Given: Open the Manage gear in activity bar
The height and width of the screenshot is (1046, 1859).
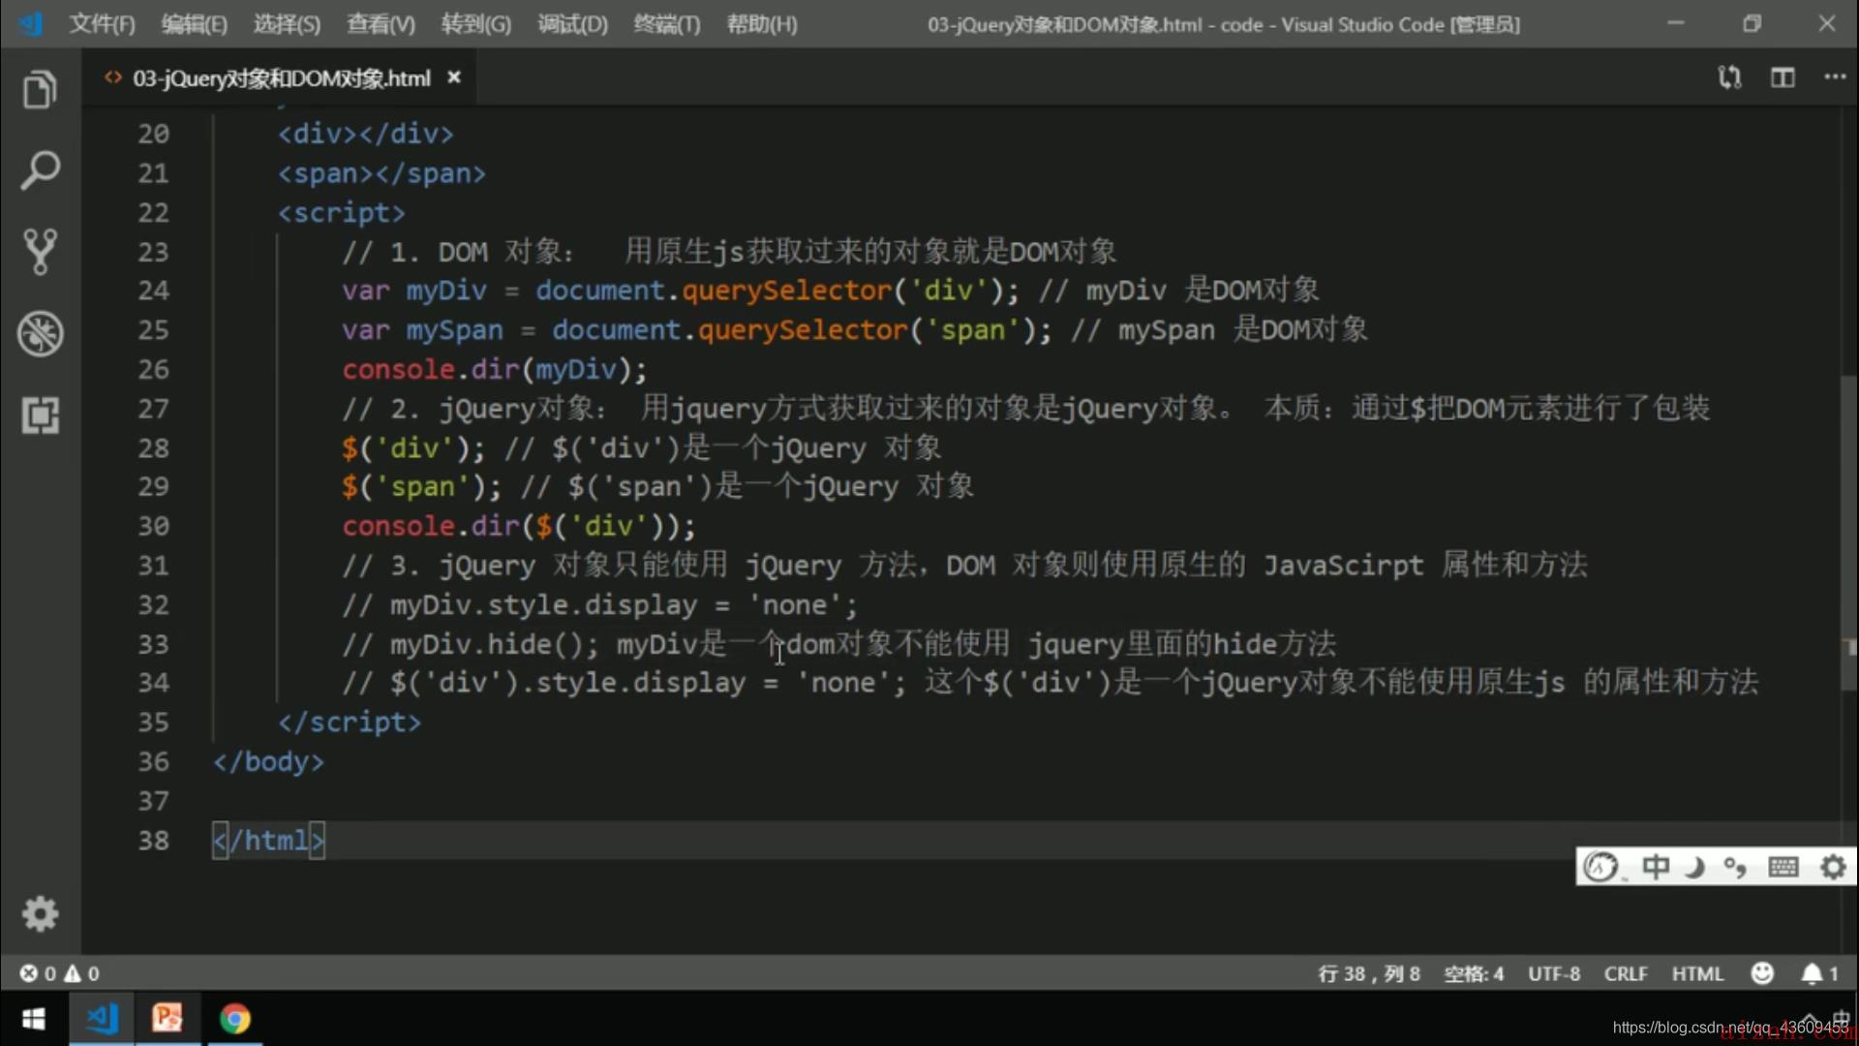Looking at the screenshot, I should [40, 913].
